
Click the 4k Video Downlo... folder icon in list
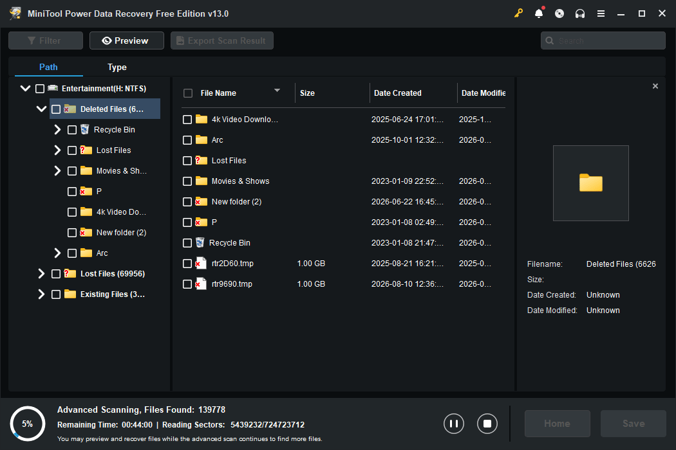point(202,119)
